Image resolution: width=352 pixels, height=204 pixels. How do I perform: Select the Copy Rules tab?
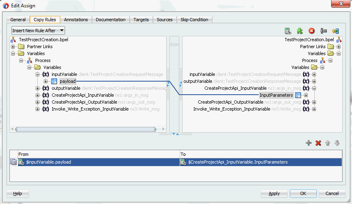coord(45,20)
